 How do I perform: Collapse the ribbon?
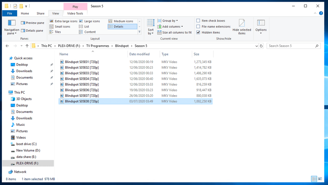pyautogui.click(x=315, y=13)
